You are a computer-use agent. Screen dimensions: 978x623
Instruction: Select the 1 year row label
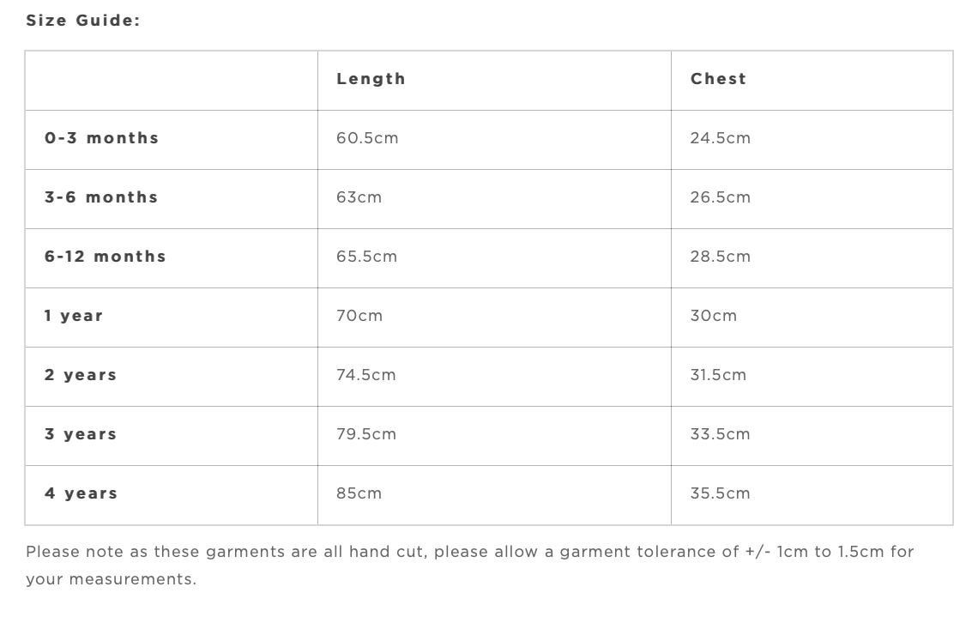point(74,316)
